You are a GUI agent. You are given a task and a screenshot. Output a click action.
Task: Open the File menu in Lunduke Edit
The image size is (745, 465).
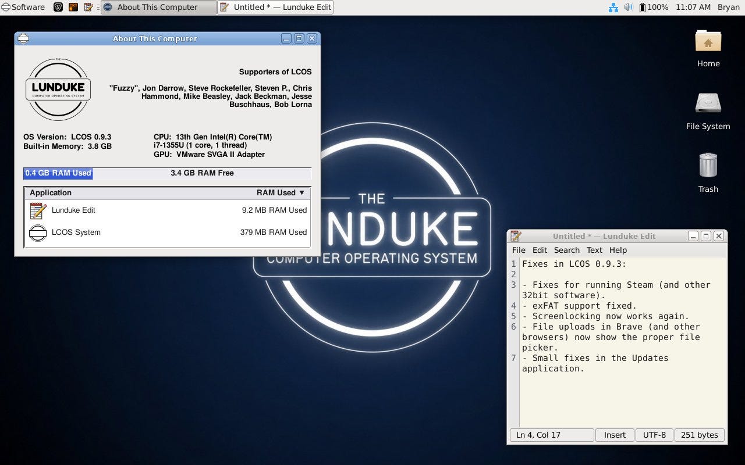click(519, 250)
